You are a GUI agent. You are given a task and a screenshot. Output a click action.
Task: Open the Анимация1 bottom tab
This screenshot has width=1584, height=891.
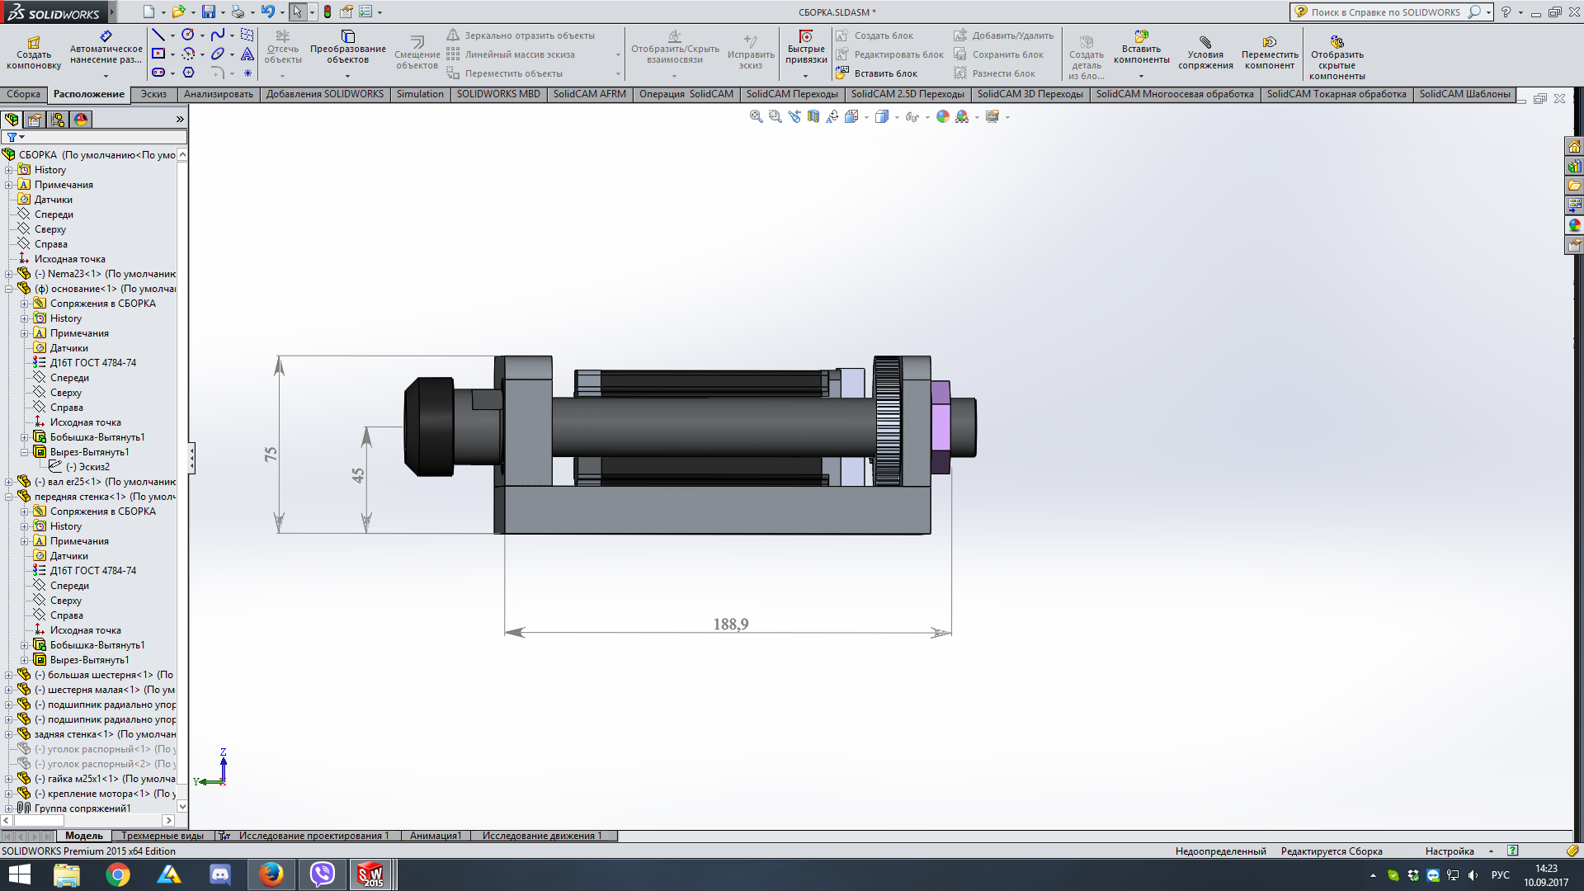coord(435,836)
